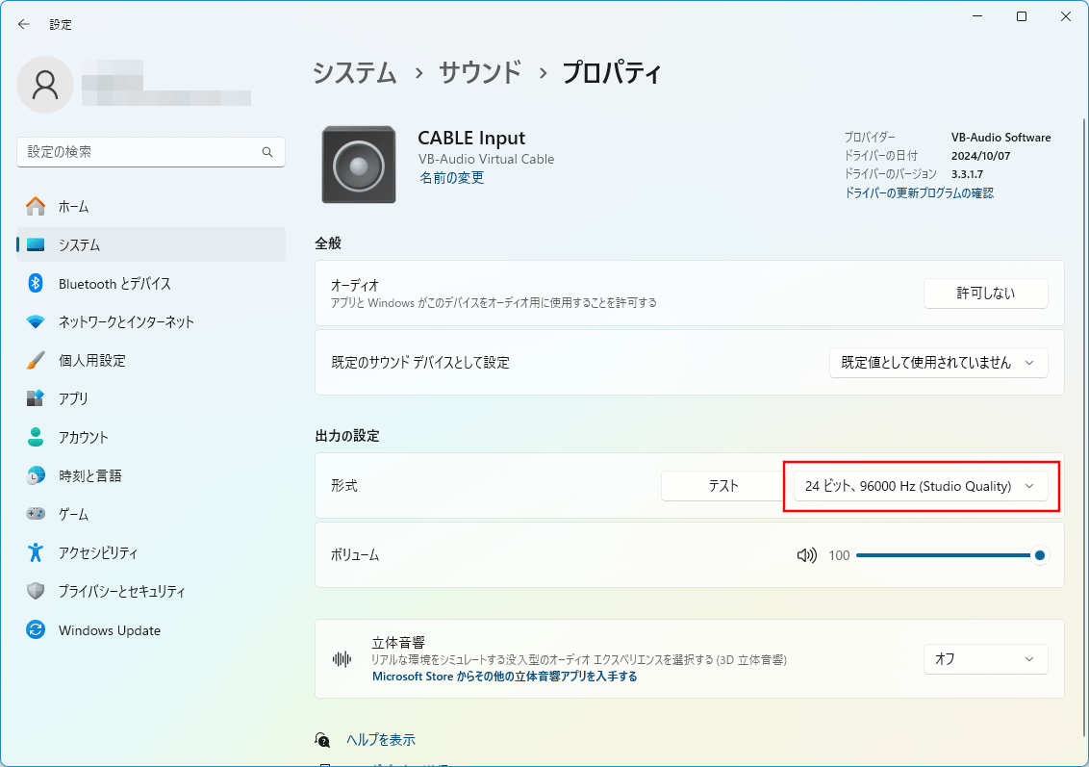The image size is (1089, 767).
Task: Click the search magnifier icon
Action: coord(267,152)
